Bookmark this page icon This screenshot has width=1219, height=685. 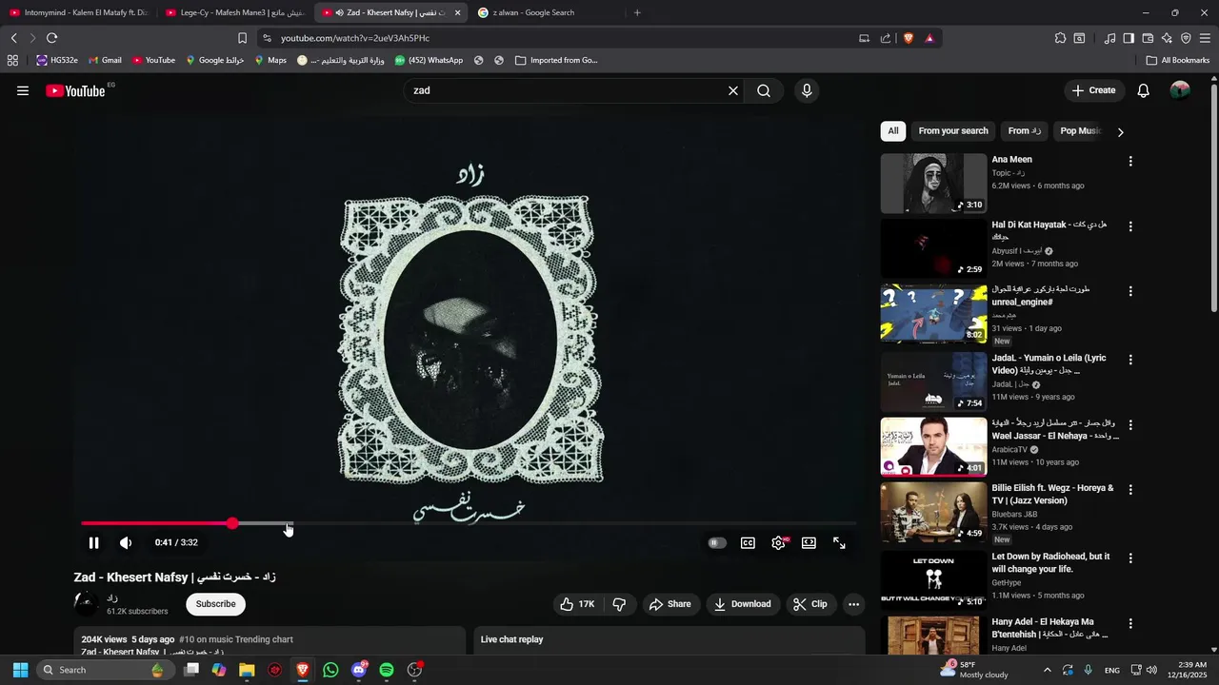coord(242,38)
